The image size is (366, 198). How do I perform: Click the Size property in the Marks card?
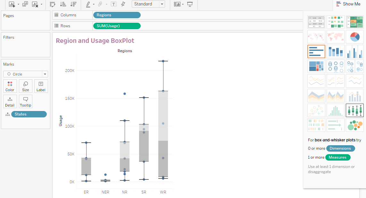point(25,86)
